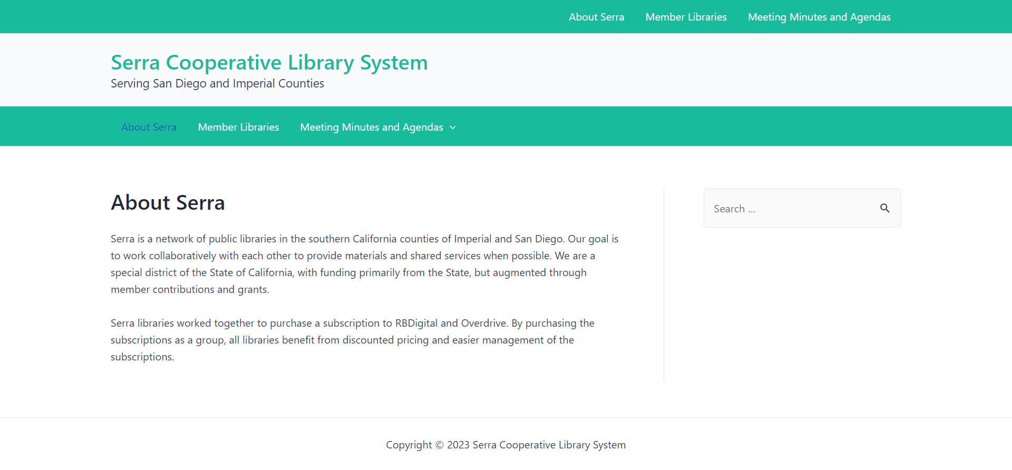Screen dimensions: 1012x470
Task: Click the Serra Cooperative Library System site title
Action: coord(269,62)
